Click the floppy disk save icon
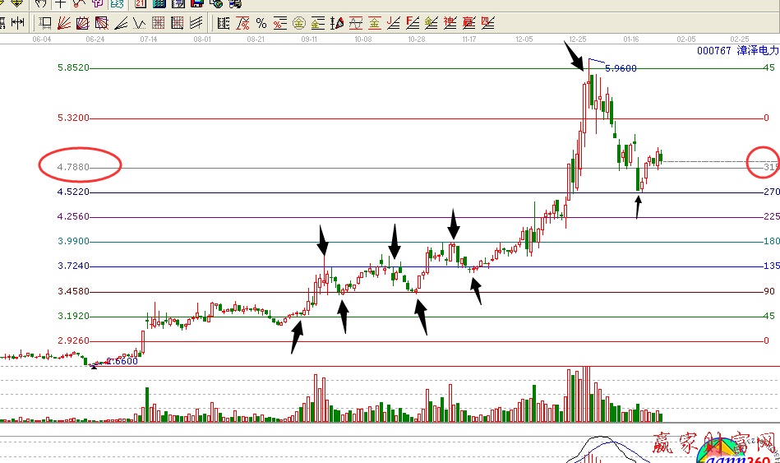The image size is (780, 463). point(196,4)
